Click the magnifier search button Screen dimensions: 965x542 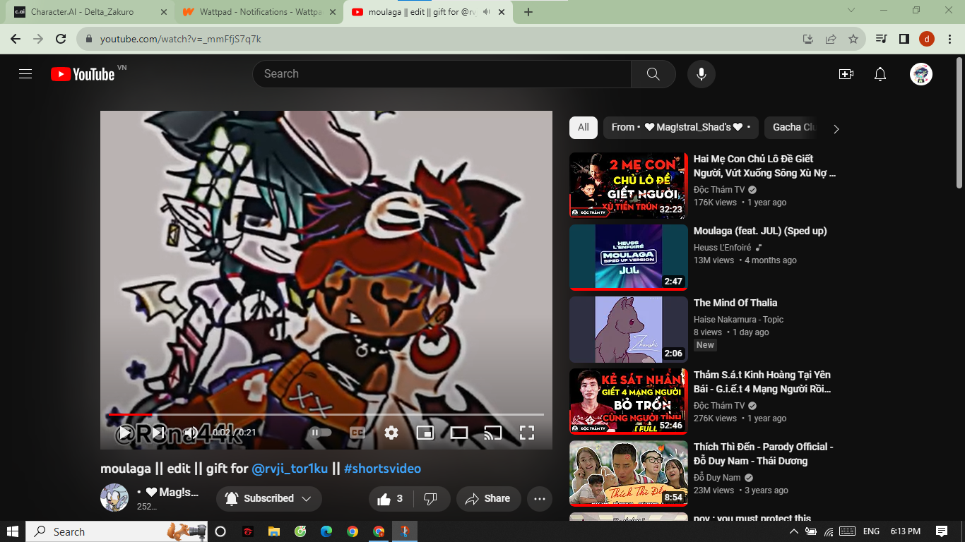coord(653,74)
